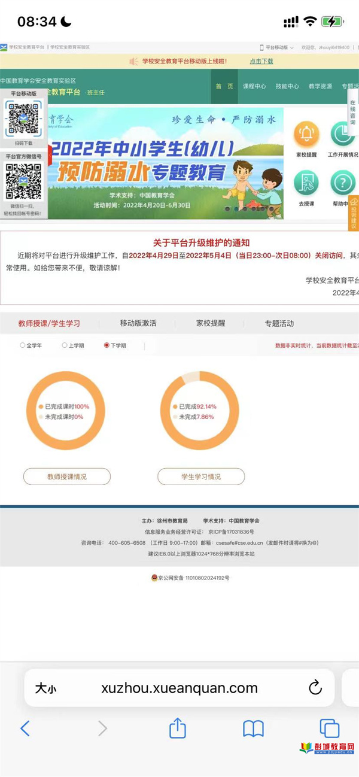Tap the 08:34 clock in status bar
This screenshot has width=359, height=777.
[36, 22]
